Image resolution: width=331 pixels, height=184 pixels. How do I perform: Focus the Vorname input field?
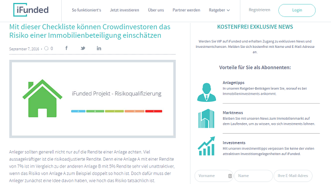tap(214, 176)
